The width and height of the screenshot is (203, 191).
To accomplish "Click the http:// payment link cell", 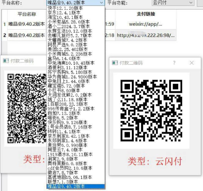I will (146, 35).
